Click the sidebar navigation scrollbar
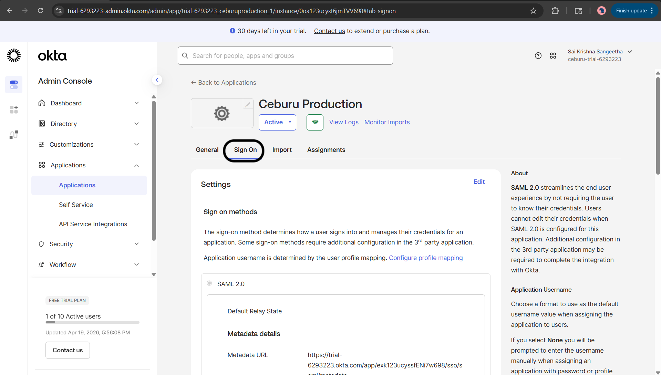Image resolution: width=661 pixels, height=375 pixels. (154, 170)
